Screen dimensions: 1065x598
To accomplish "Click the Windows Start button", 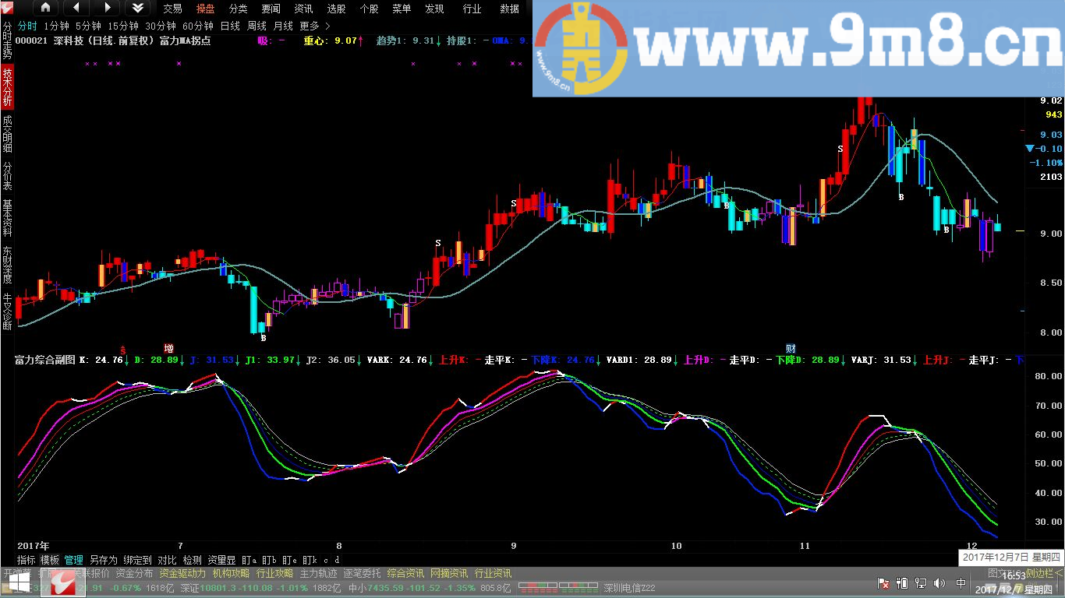I will pyautogui.click(x=18, y=583).
